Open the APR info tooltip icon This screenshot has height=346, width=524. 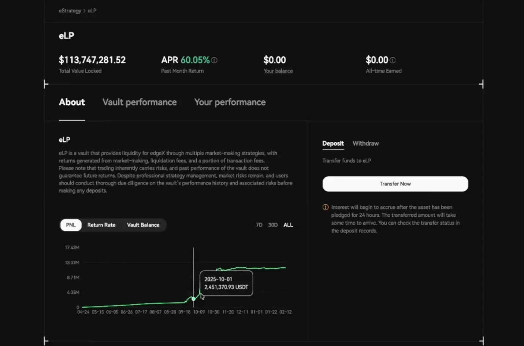pos(214,60)
